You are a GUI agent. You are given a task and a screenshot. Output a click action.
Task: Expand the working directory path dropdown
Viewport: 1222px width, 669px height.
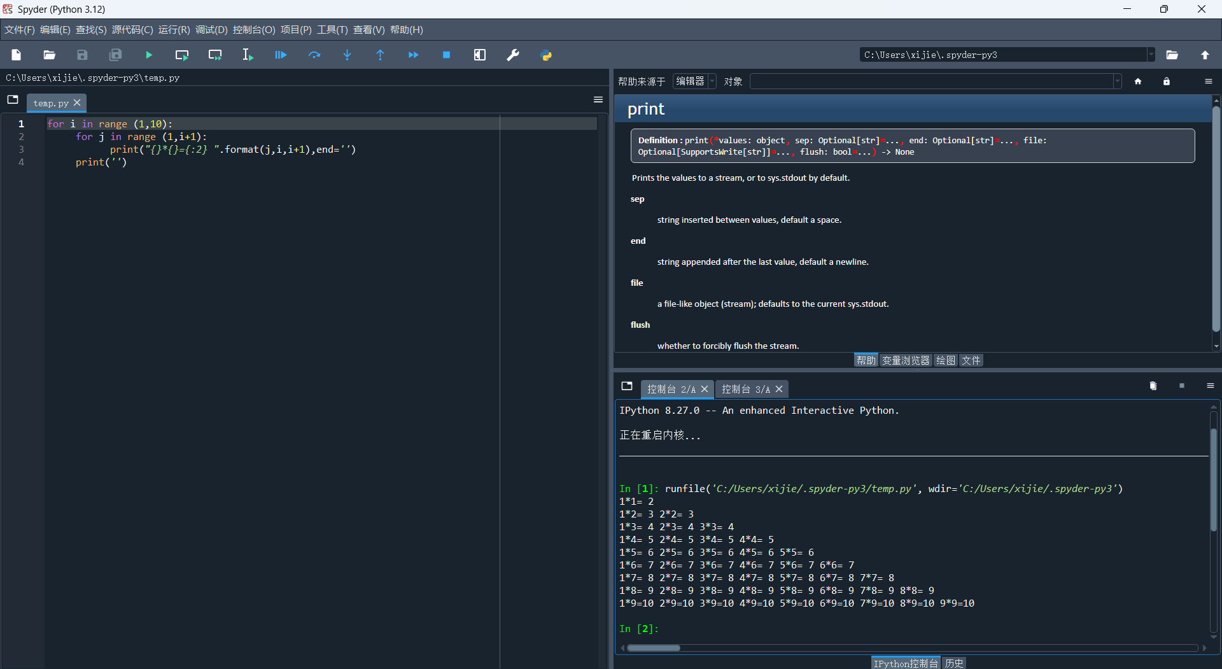tap(1151, 55)
